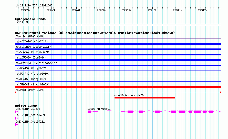Click the 22909k ruler tick label
Image resolution: width=228 pixels, height=139 pixels.
pyautogui.click(x=127, y=10)
